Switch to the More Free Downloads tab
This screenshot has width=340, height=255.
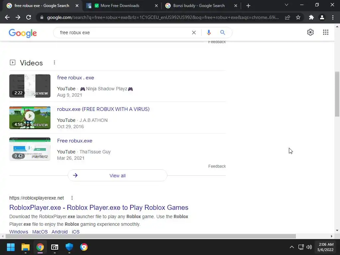(x=120, y=6)
